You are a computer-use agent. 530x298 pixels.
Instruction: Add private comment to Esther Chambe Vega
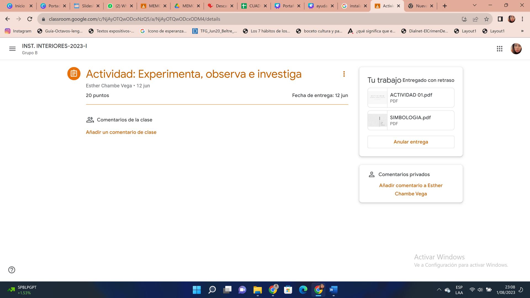410,190
